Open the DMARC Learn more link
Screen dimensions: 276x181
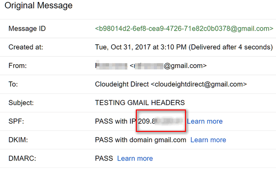[x=135, y=159]
